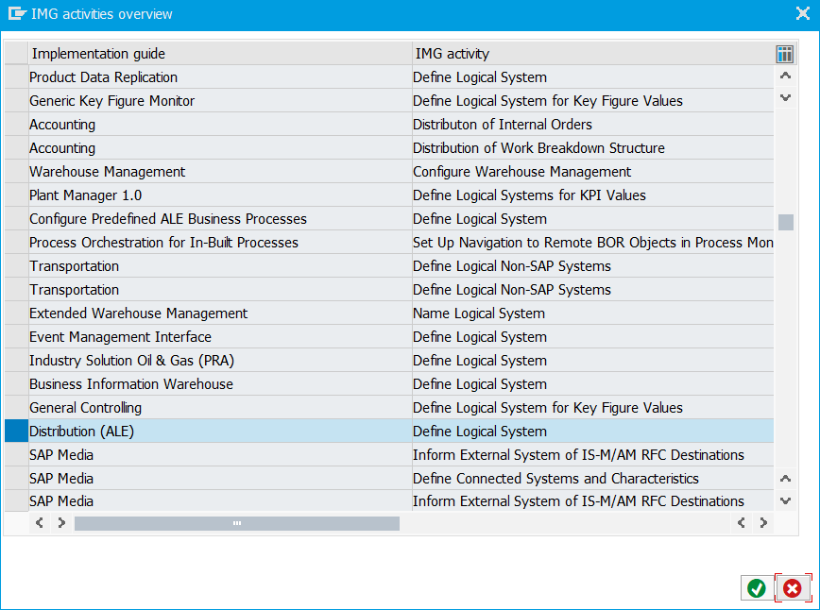This screenshot has width=820, height=610.
Task: Click Define Logical System in Distribution (ALE) row
Action: (x=593, y=432)
